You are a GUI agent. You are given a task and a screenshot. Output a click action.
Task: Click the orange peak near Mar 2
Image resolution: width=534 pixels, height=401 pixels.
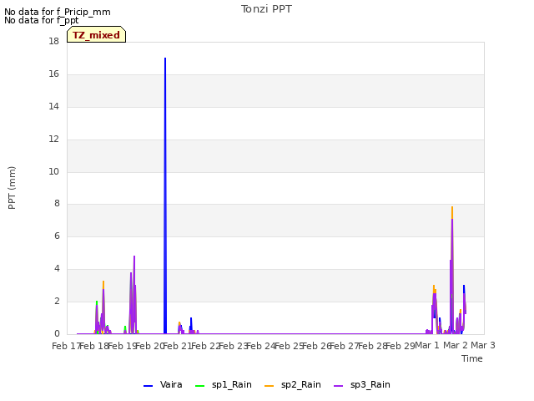[x=452, y=211]
